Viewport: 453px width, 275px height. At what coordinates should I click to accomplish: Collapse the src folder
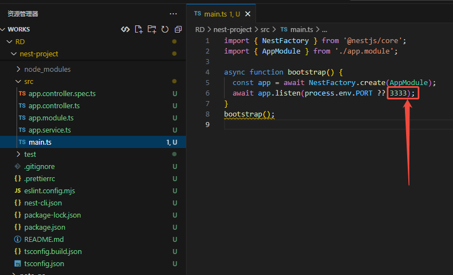tap(28, 81)
